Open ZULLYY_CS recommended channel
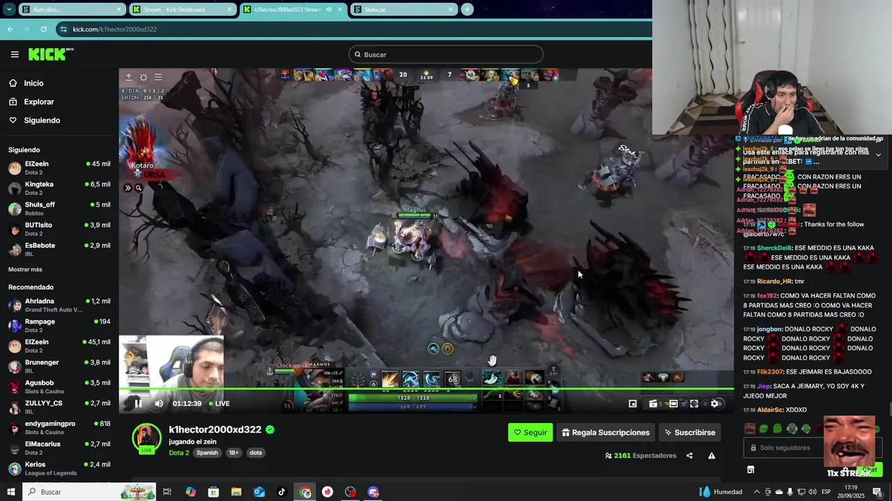892x501 pixels. point(59,407)
